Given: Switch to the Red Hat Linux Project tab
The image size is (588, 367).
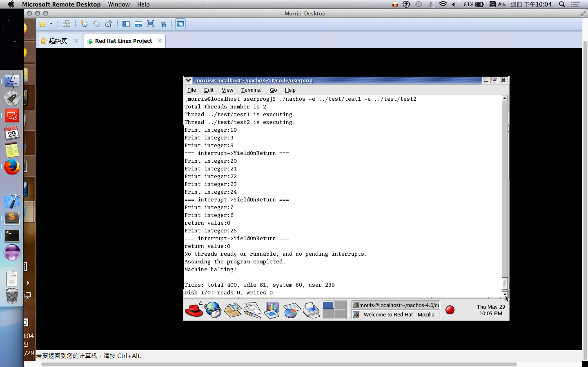Looking at the screenshot, I should pyautogui.click(x=124, y=40).
